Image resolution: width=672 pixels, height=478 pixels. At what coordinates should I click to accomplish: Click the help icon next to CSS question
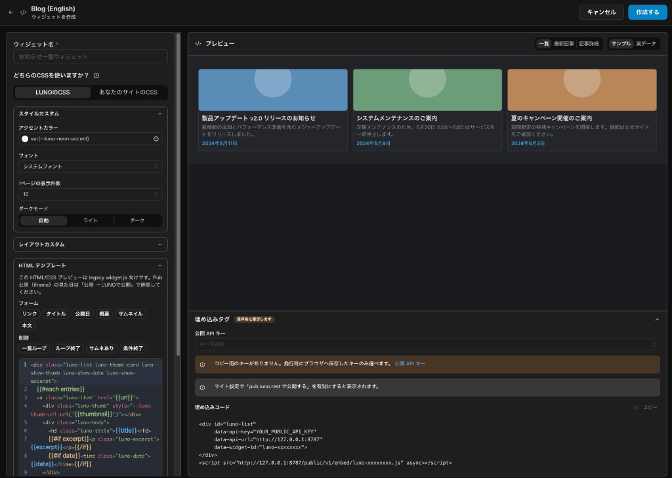point(96,75)
